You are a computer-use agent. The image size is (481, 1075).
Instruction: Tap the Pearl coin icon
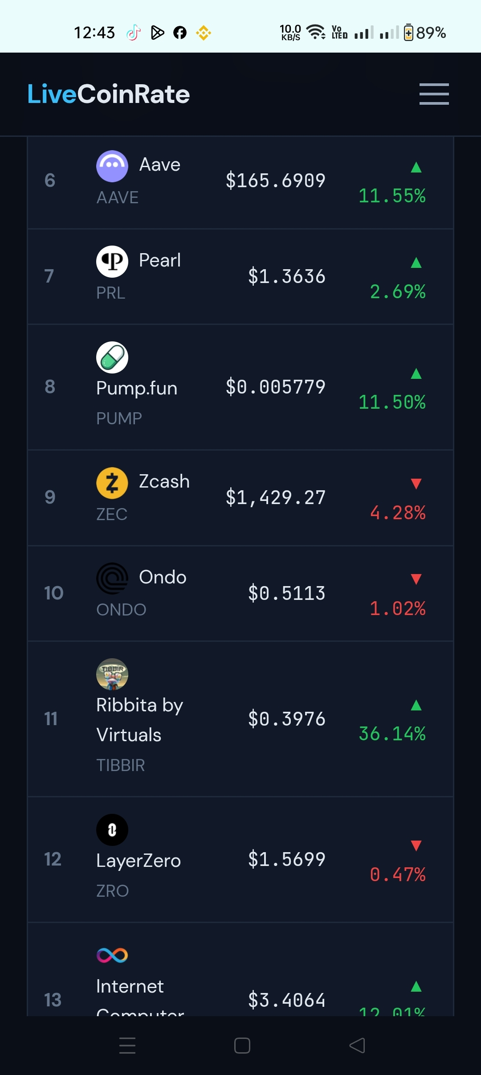[x=112, y=262]
